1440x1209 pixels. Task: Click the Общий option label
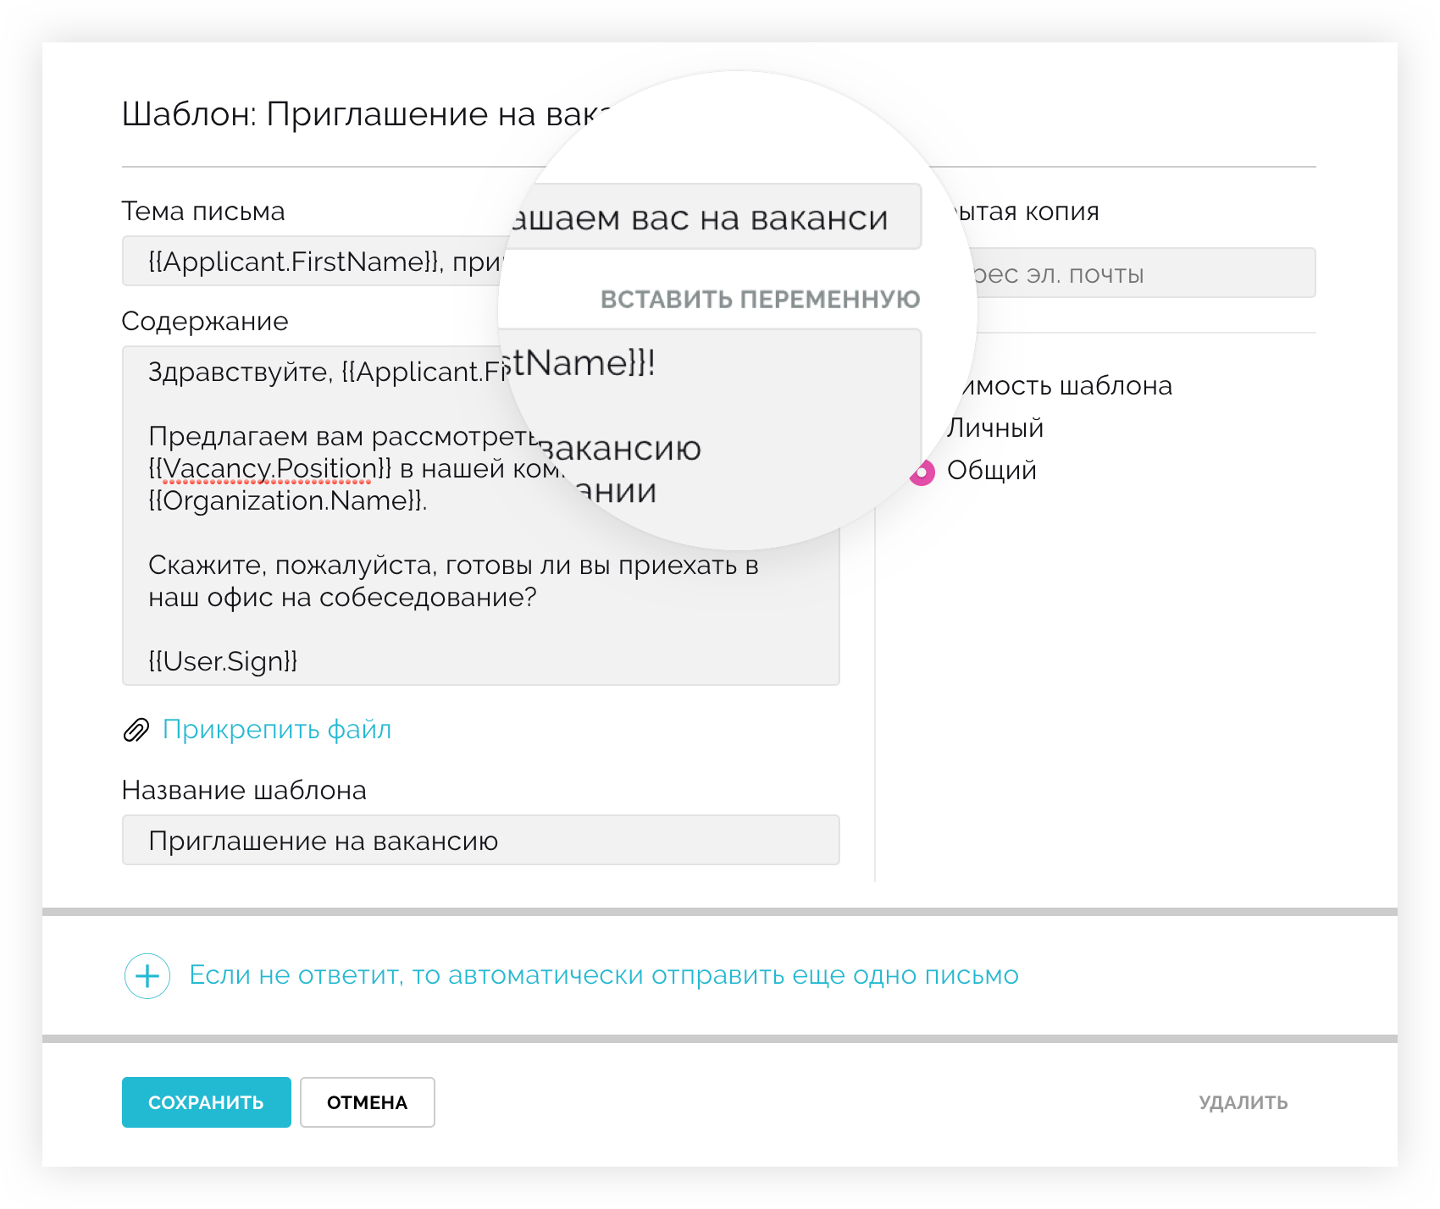[991, 471]
